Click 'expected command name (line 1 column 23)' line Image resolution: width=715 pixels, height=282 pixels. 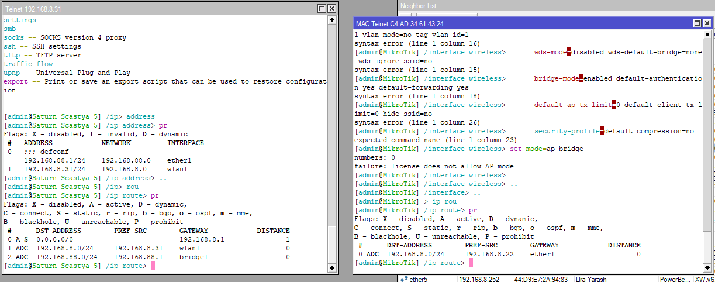point(436,140)
